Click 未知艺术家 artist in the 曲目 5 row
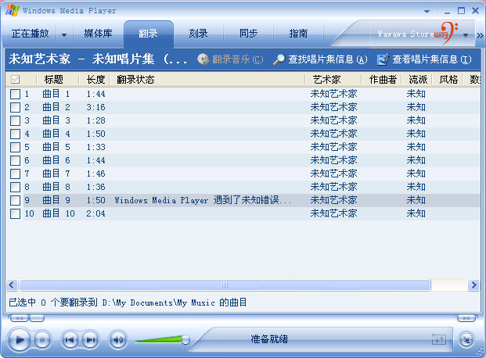 (x=333, y=147)
